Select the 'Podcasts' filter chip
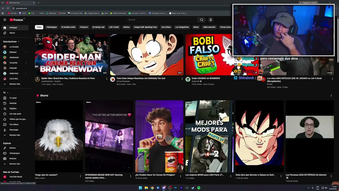The image size is (339, 191). pos(84,27)
